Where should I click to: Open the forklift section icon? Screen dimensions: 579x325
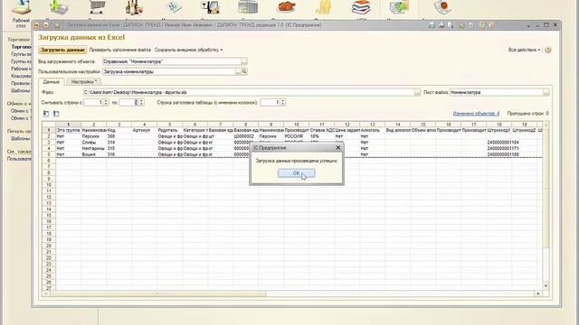point(210,7)
